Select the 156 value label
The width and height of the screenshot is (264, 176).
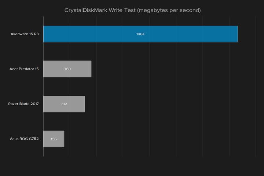[54, 139]
